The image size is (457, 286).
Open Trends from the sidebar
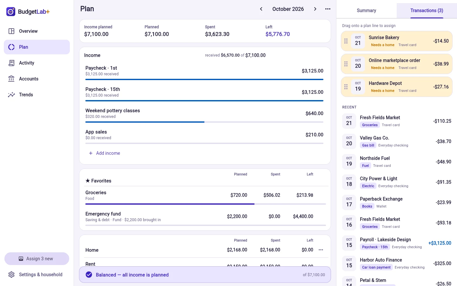37,95
